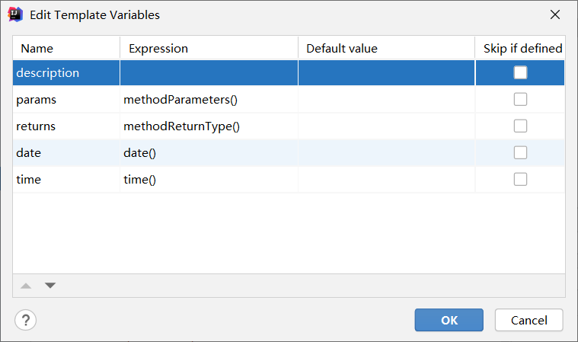Screen dimensions: 578x342
Task: Cancel the template variables dialog
Action: click(529, 320)
